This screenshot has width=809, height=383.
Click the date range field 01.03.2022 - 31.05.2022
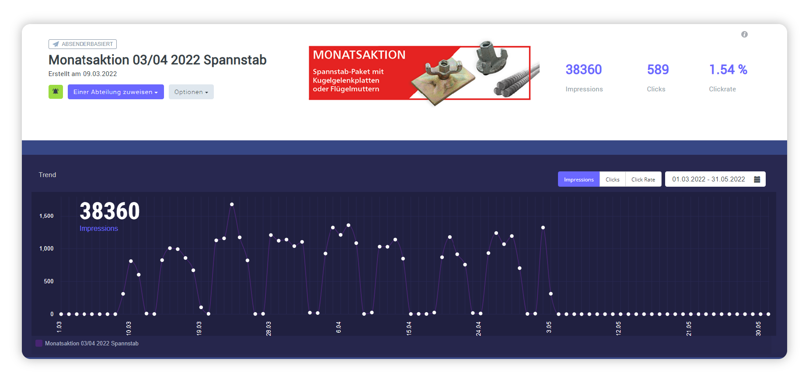[708, 179]
